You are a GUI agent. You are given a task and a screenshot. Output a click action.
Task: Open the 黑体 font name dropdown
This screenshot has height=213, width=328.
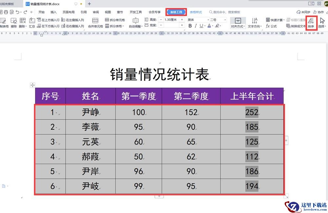[x=198, y=20]
